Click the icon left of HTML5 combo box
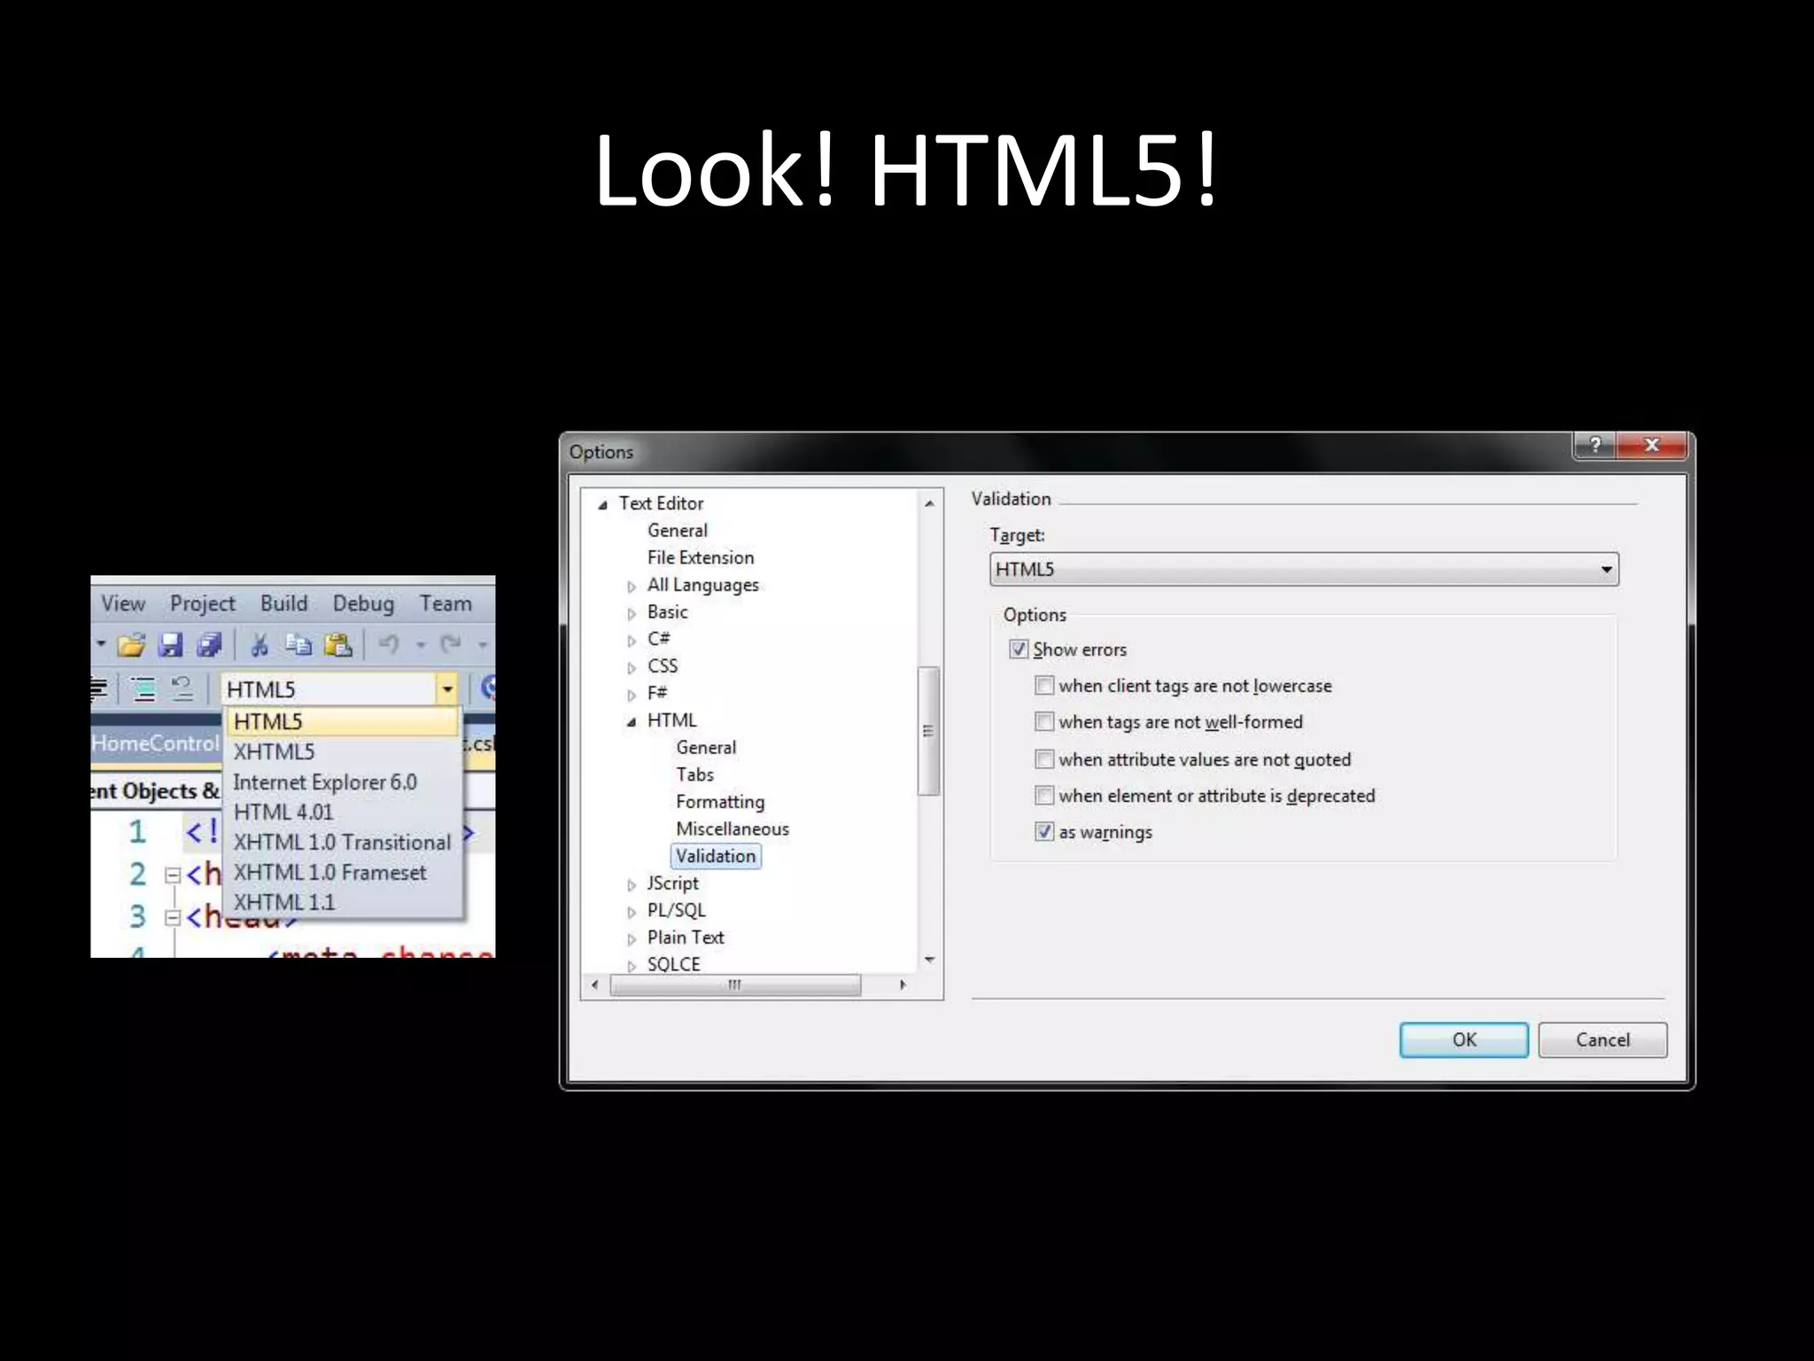 point(182,688)
